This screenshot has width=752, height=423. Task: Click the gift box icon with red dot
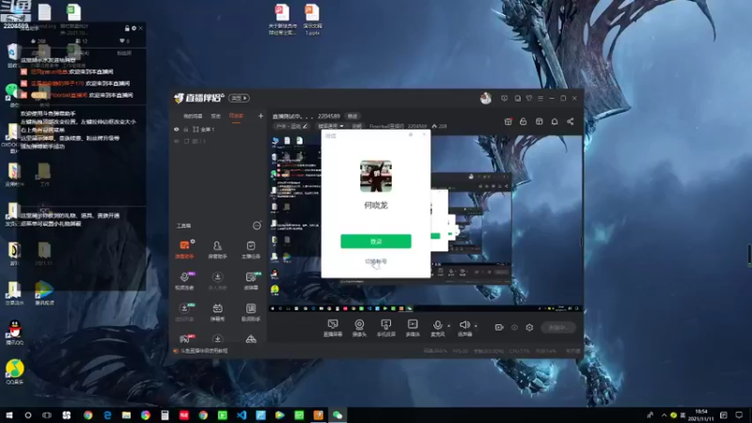pyautogui.click(x=508, y=122)
